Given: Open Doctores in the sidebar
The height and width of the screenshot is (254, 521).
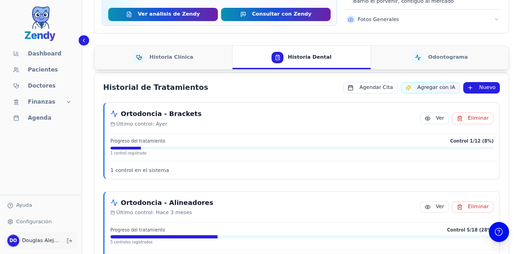Looking at the screenshot, I should [42, 86].
